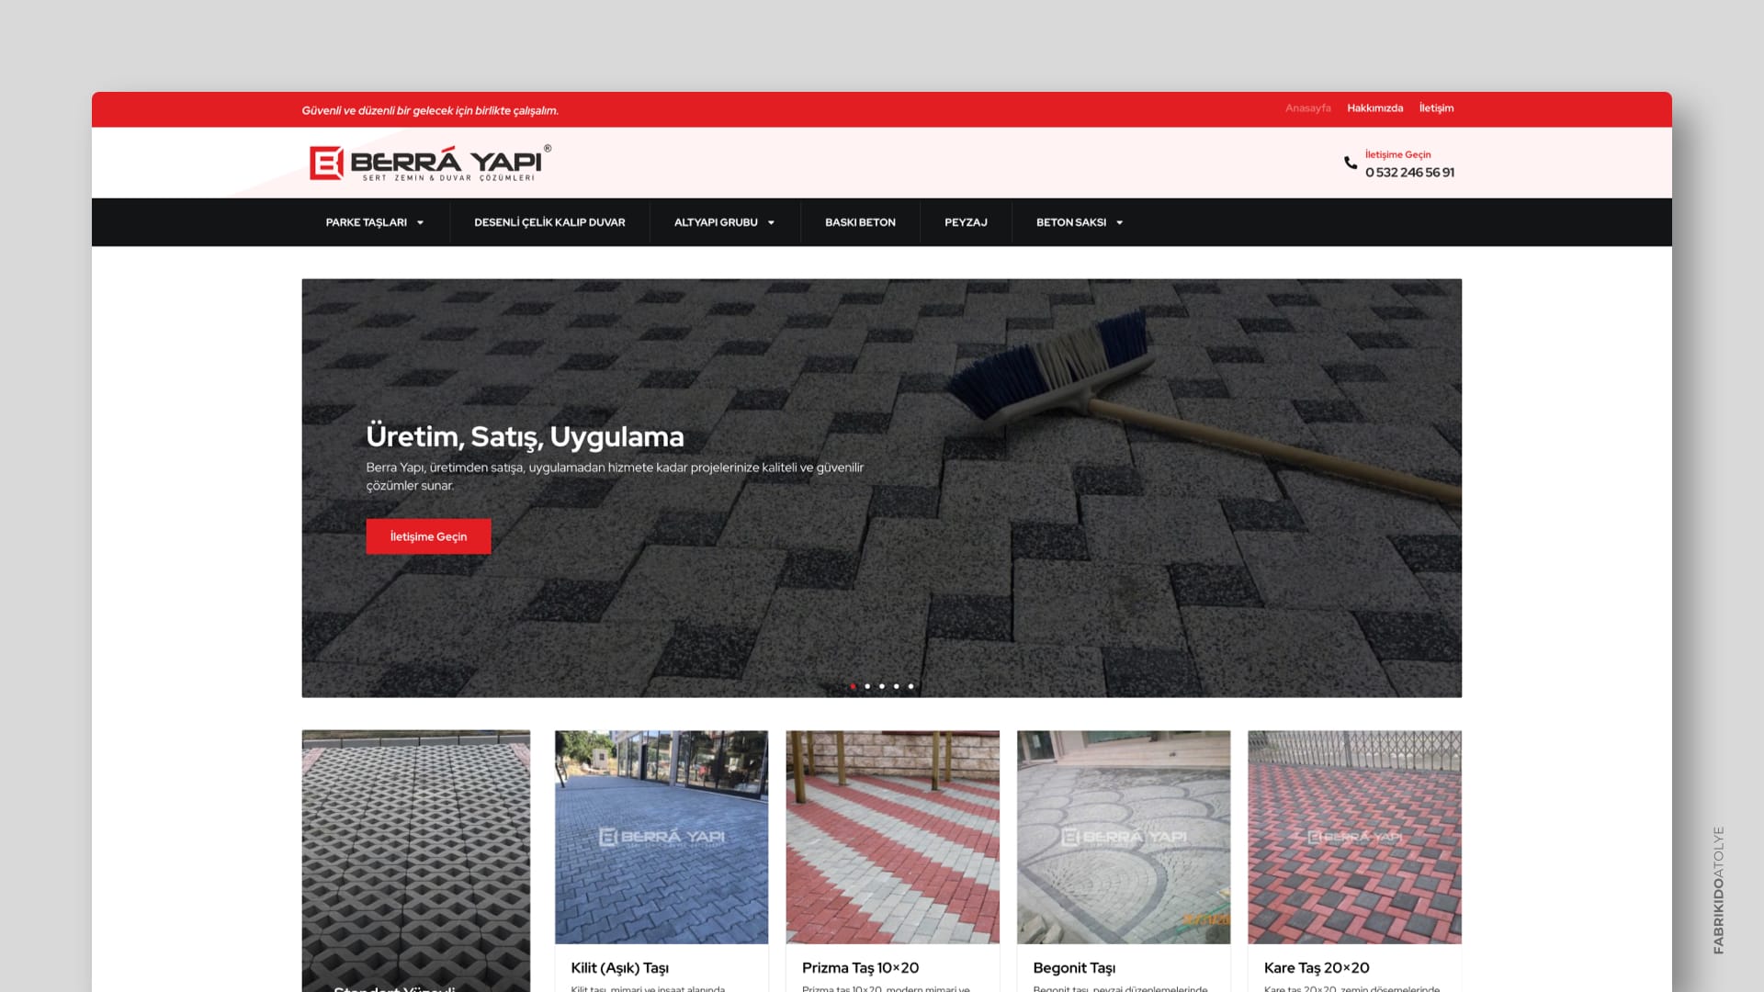Click the phone number 0 532 246 56 91
1764x992 pixels.
[x=1409, y=173]
